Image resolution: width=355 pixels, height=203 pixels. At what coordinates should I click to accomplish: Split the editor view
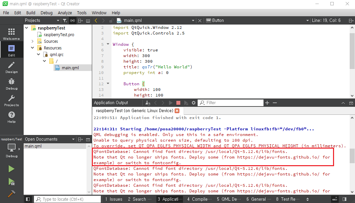pyautogui.click(x=351, y=21)
